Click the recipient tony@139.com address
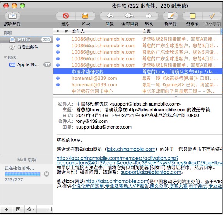This screenshot has width=223, height=215. (x=92, y=121)
